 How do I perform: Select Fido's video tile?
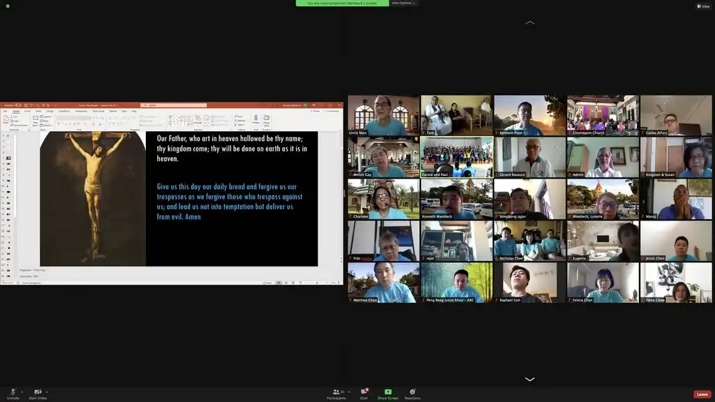coord(383,241)
